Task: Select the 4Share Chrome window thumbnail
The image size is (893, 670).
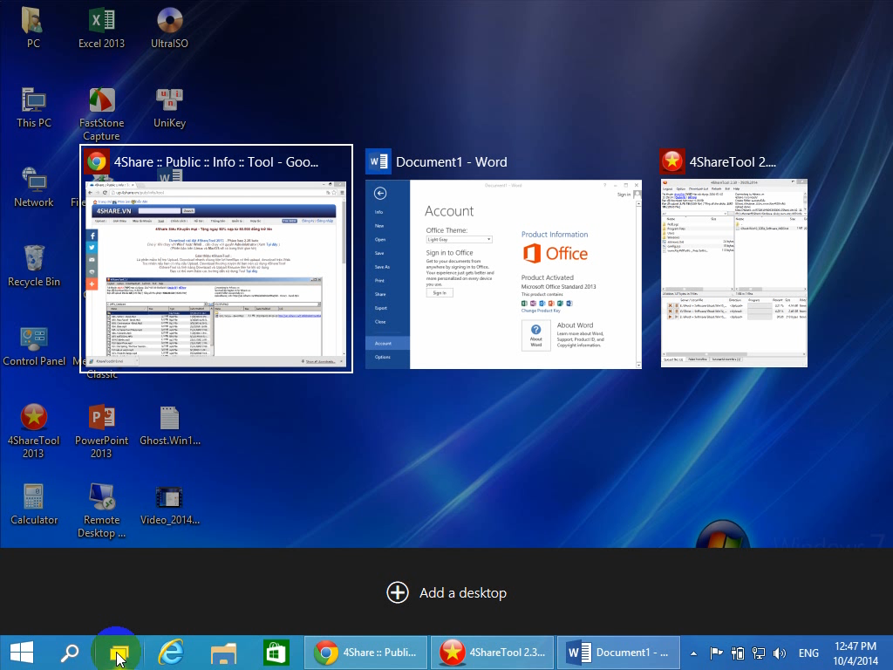Action: (x=216, y=274)
